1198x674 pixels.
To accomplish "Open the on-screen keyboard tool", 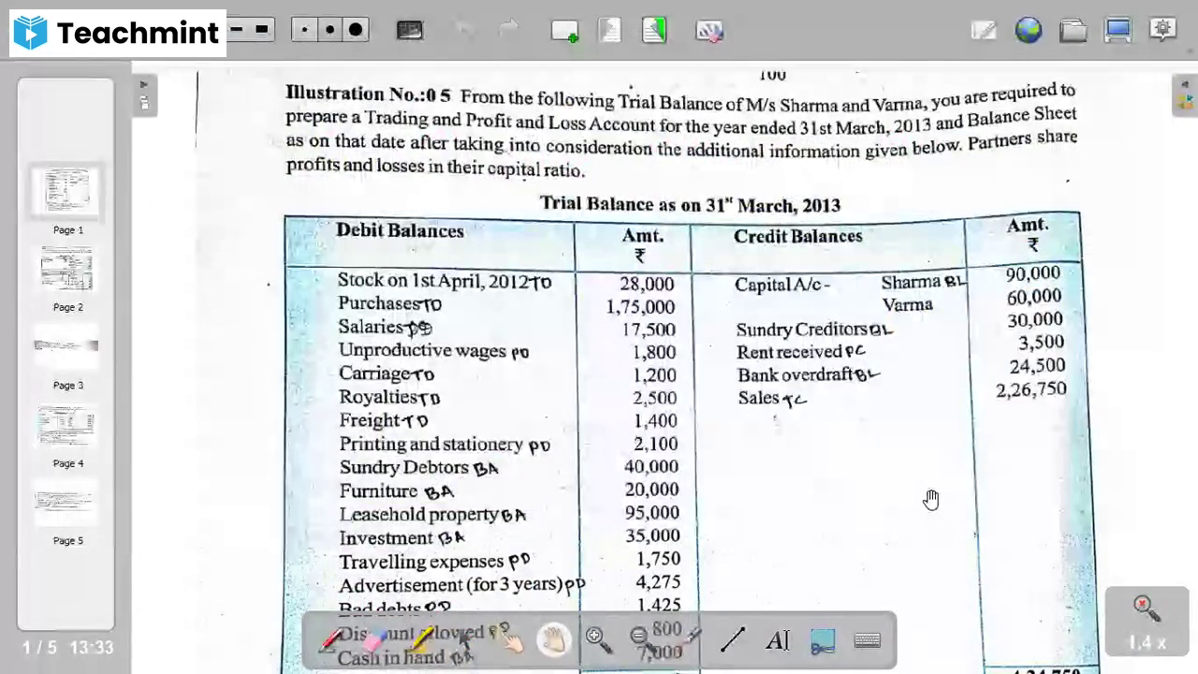I will [x=866, y=639].
